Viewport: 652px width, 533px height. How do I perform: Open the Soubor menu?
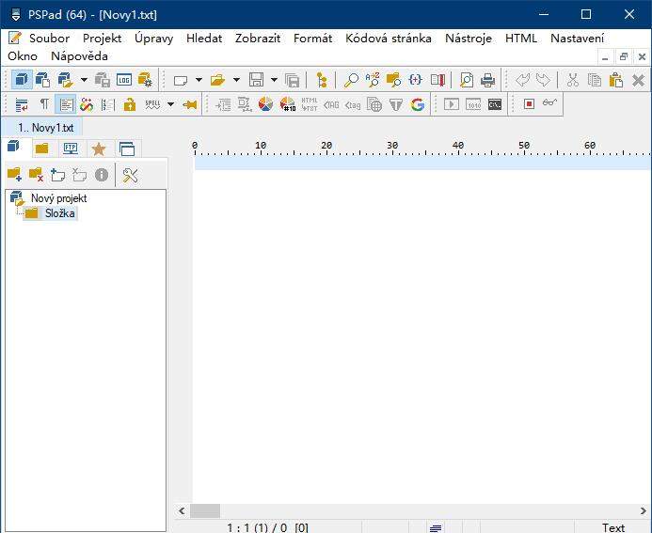click(x=49, y=39)
